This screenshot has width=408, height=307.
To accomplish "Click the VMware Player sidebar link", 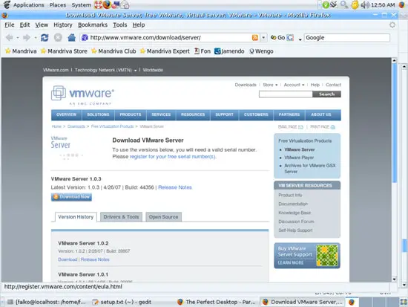I will pyautogui.click(x=299, y=158).
